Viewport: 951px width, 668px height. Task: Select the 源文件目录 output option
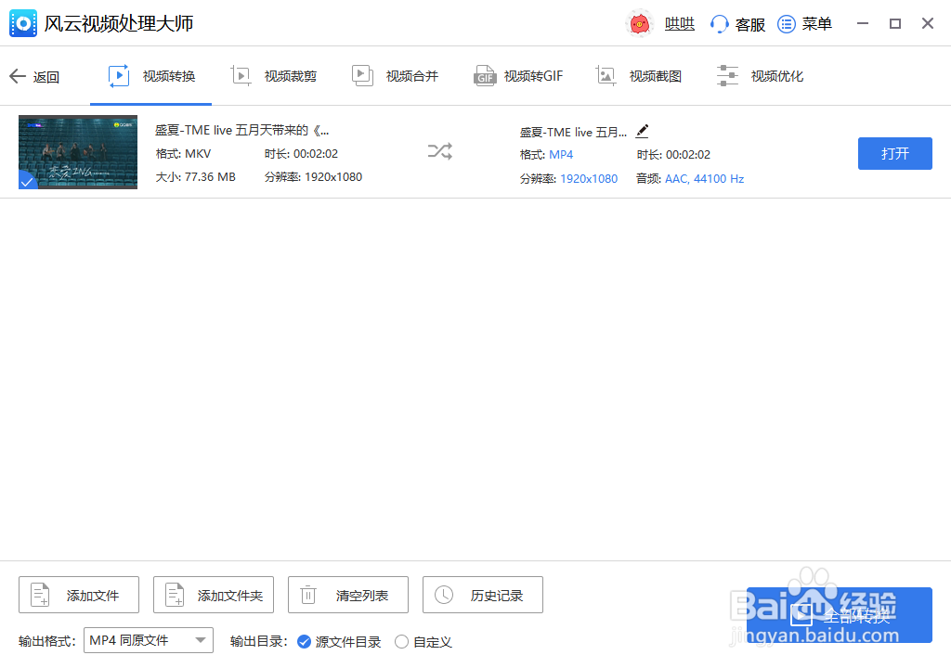click(x=306, y=641)
